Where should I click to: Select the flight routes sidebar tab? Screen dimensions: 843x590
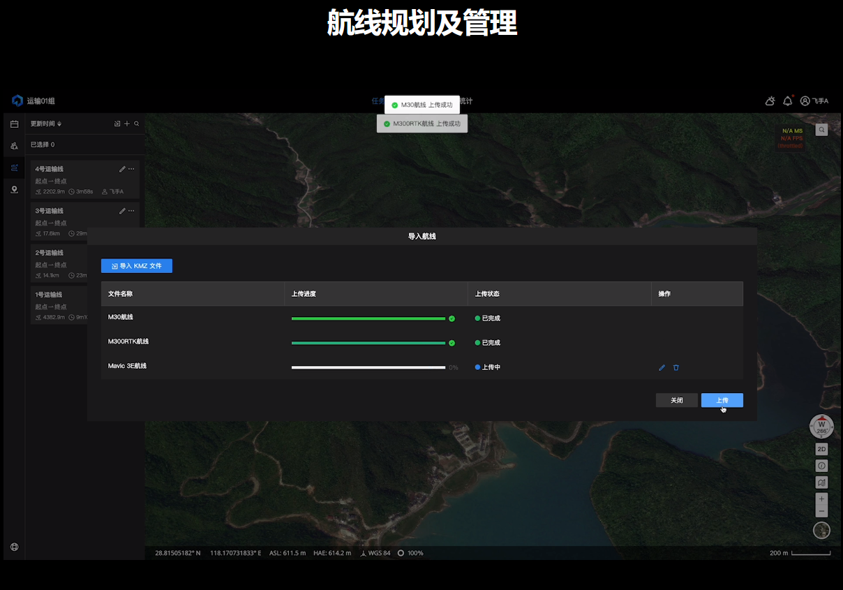[14, 168]
